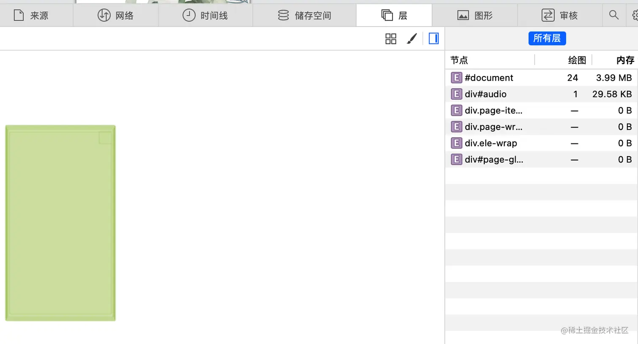Screen dimensions: 638x344
Task: Select the 审核 (Audit) panel icon
Action: [x=548, y=15]
